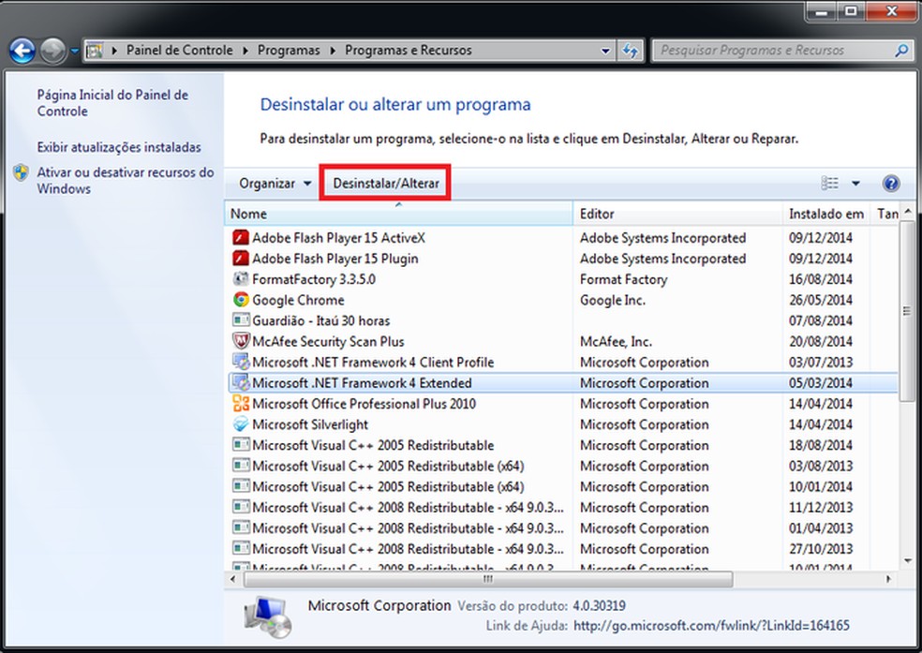
Task: Click the change view icon in toolbar
Action: [x=829, y=184]
